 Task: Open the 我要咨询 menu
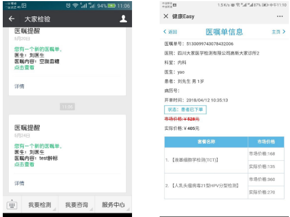coord(76,205)
